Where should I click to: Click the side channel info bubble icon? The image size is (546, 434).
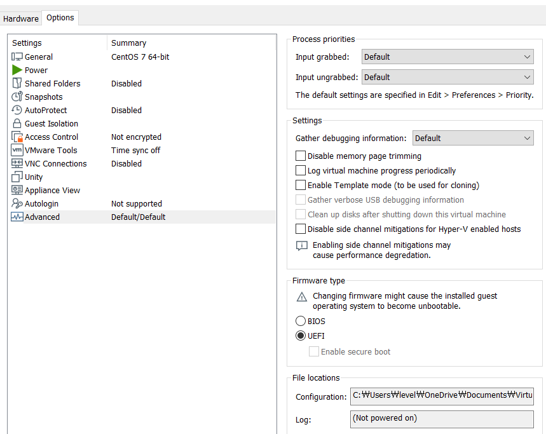[x=301, y=246]
